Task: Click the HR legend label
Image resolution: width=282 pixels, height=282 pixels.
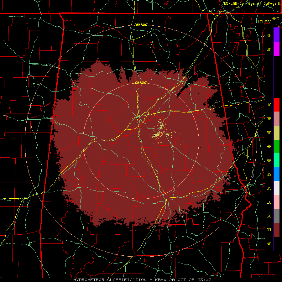Action: [269, 147]
